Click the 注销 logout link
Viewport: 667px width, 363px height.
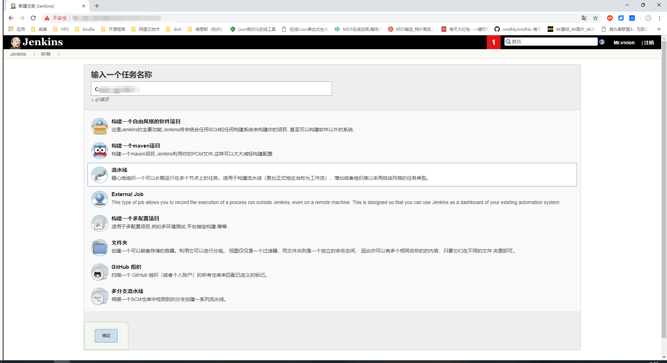[649, 42]
